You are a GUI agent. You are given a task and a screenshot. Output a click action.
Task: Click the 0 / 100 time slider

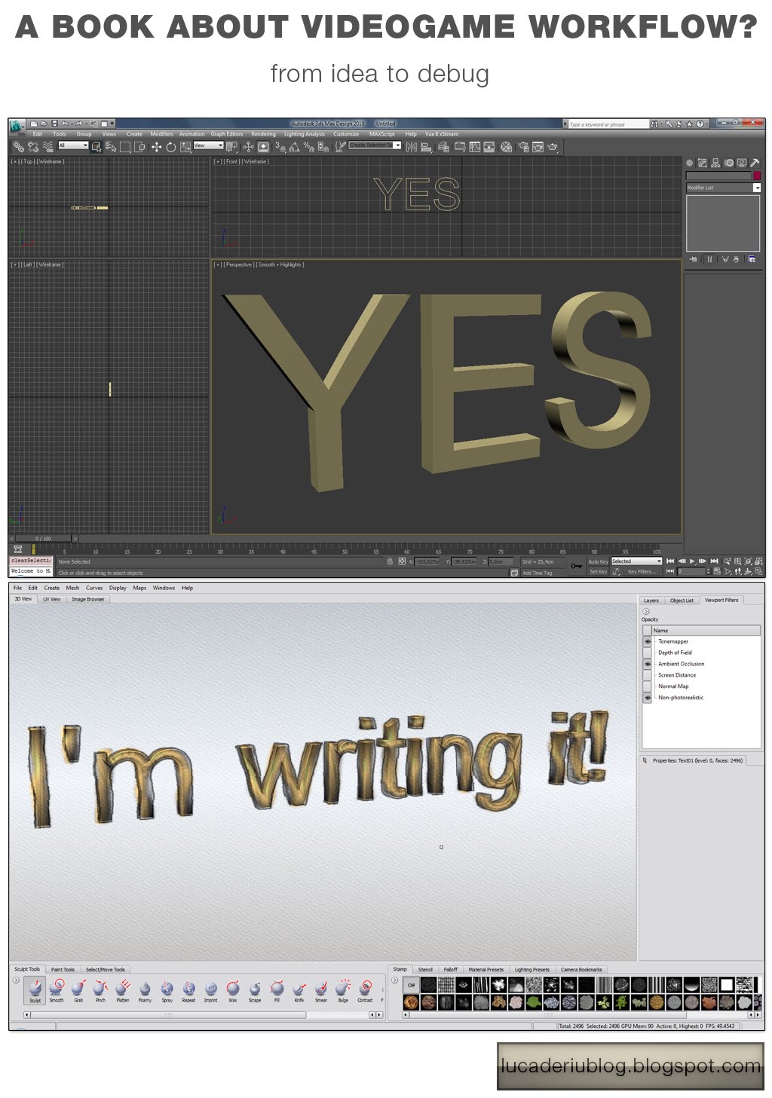(x=43, y=539)
